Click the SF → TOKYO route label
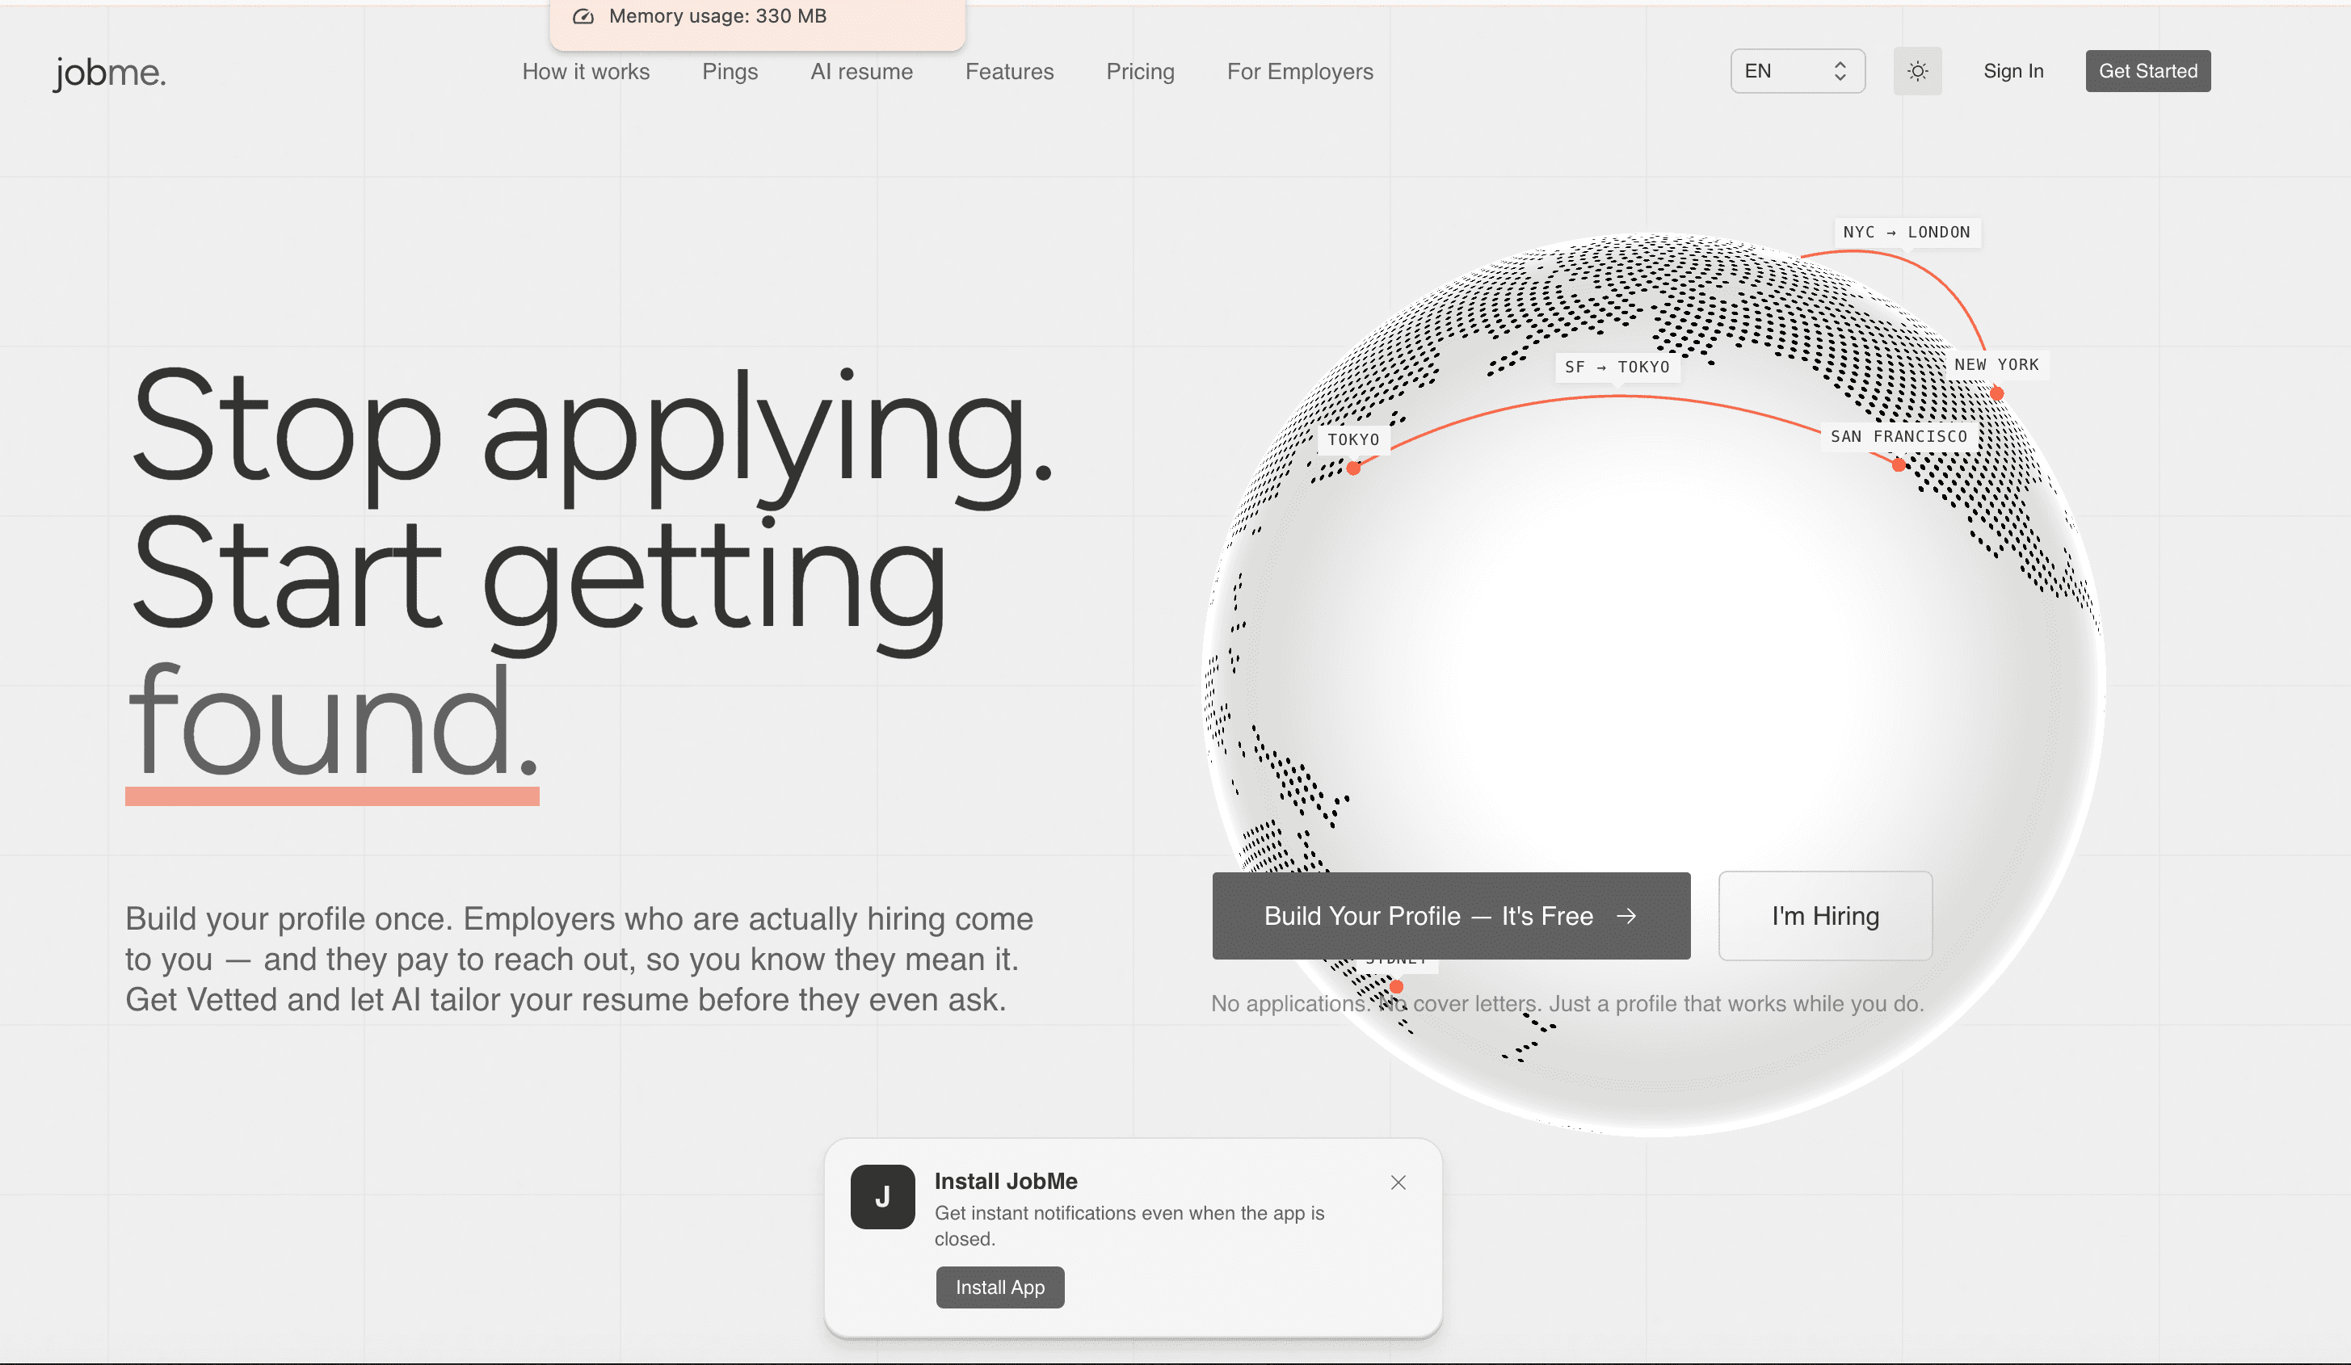 click(1617, 367)
